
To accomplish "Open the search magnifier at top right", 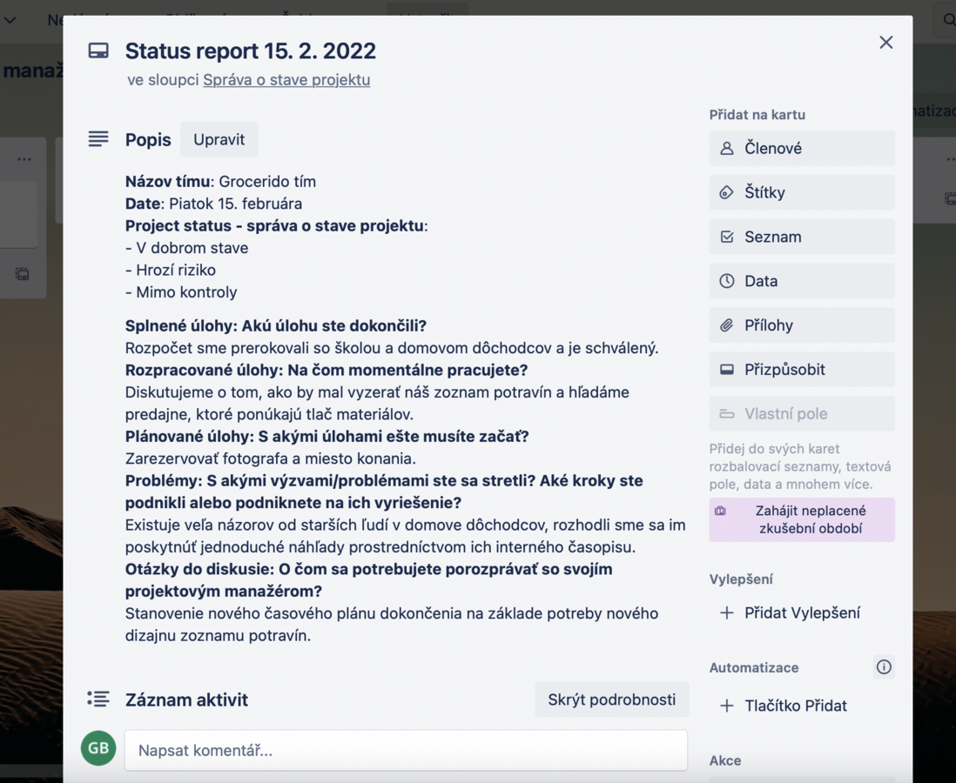I will 948,19.
